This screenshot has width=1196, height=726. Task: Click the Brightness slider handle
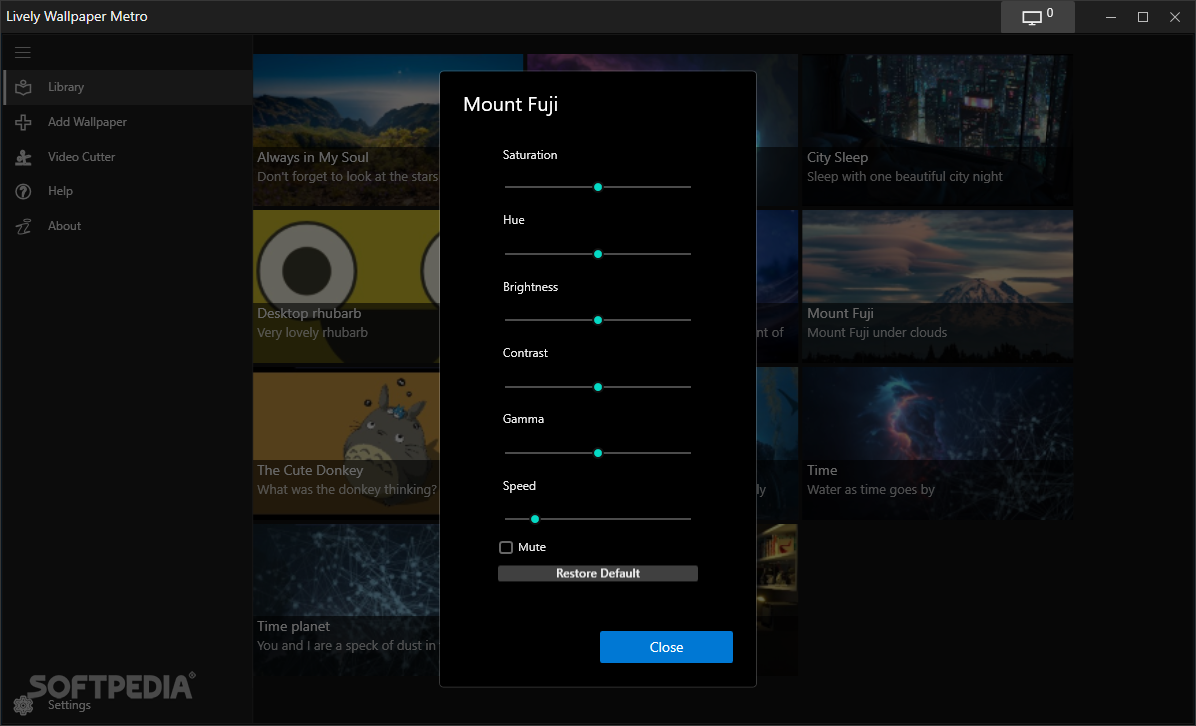[x=598, y=320]
